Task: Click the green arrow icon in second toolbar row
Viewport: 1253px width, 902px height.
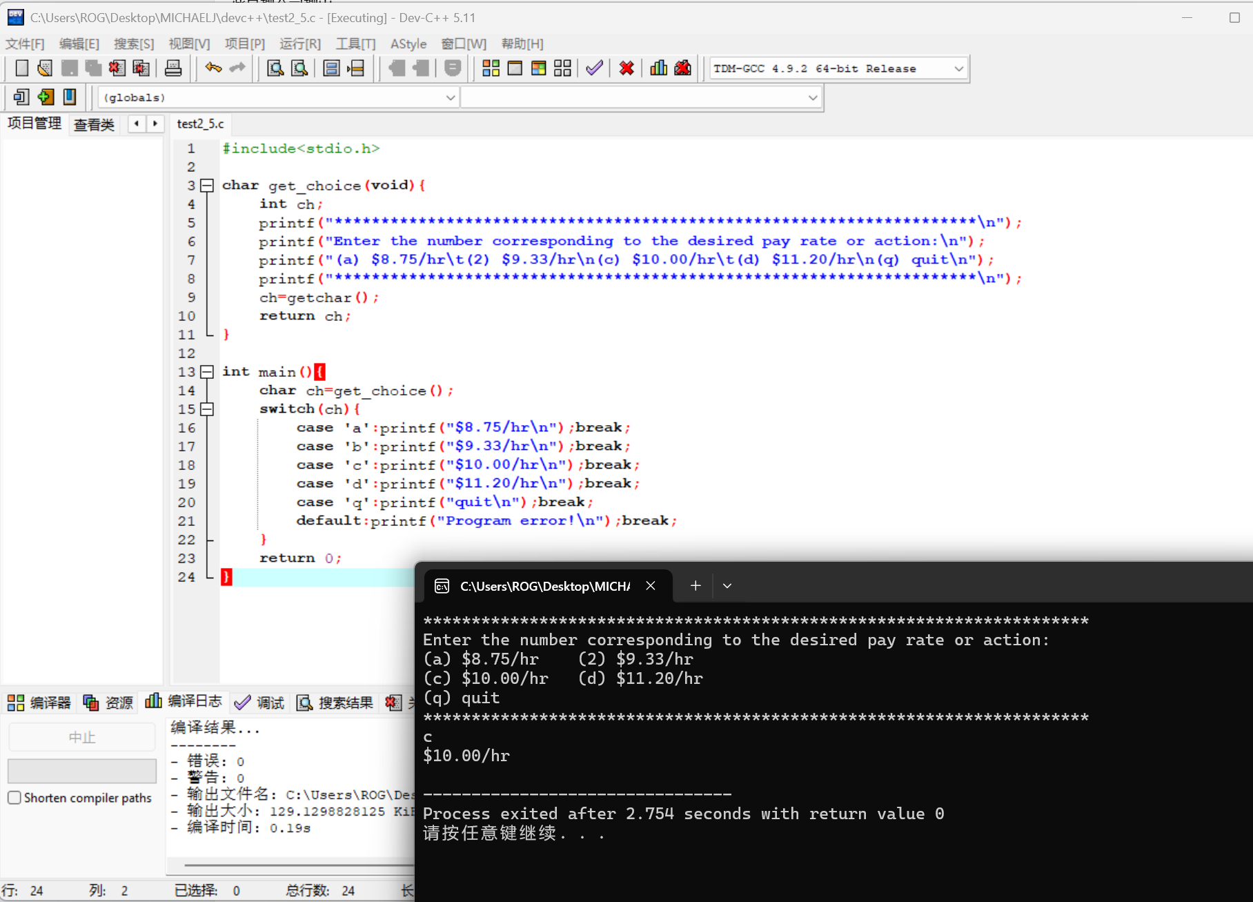Action: (x=46, y=97)
